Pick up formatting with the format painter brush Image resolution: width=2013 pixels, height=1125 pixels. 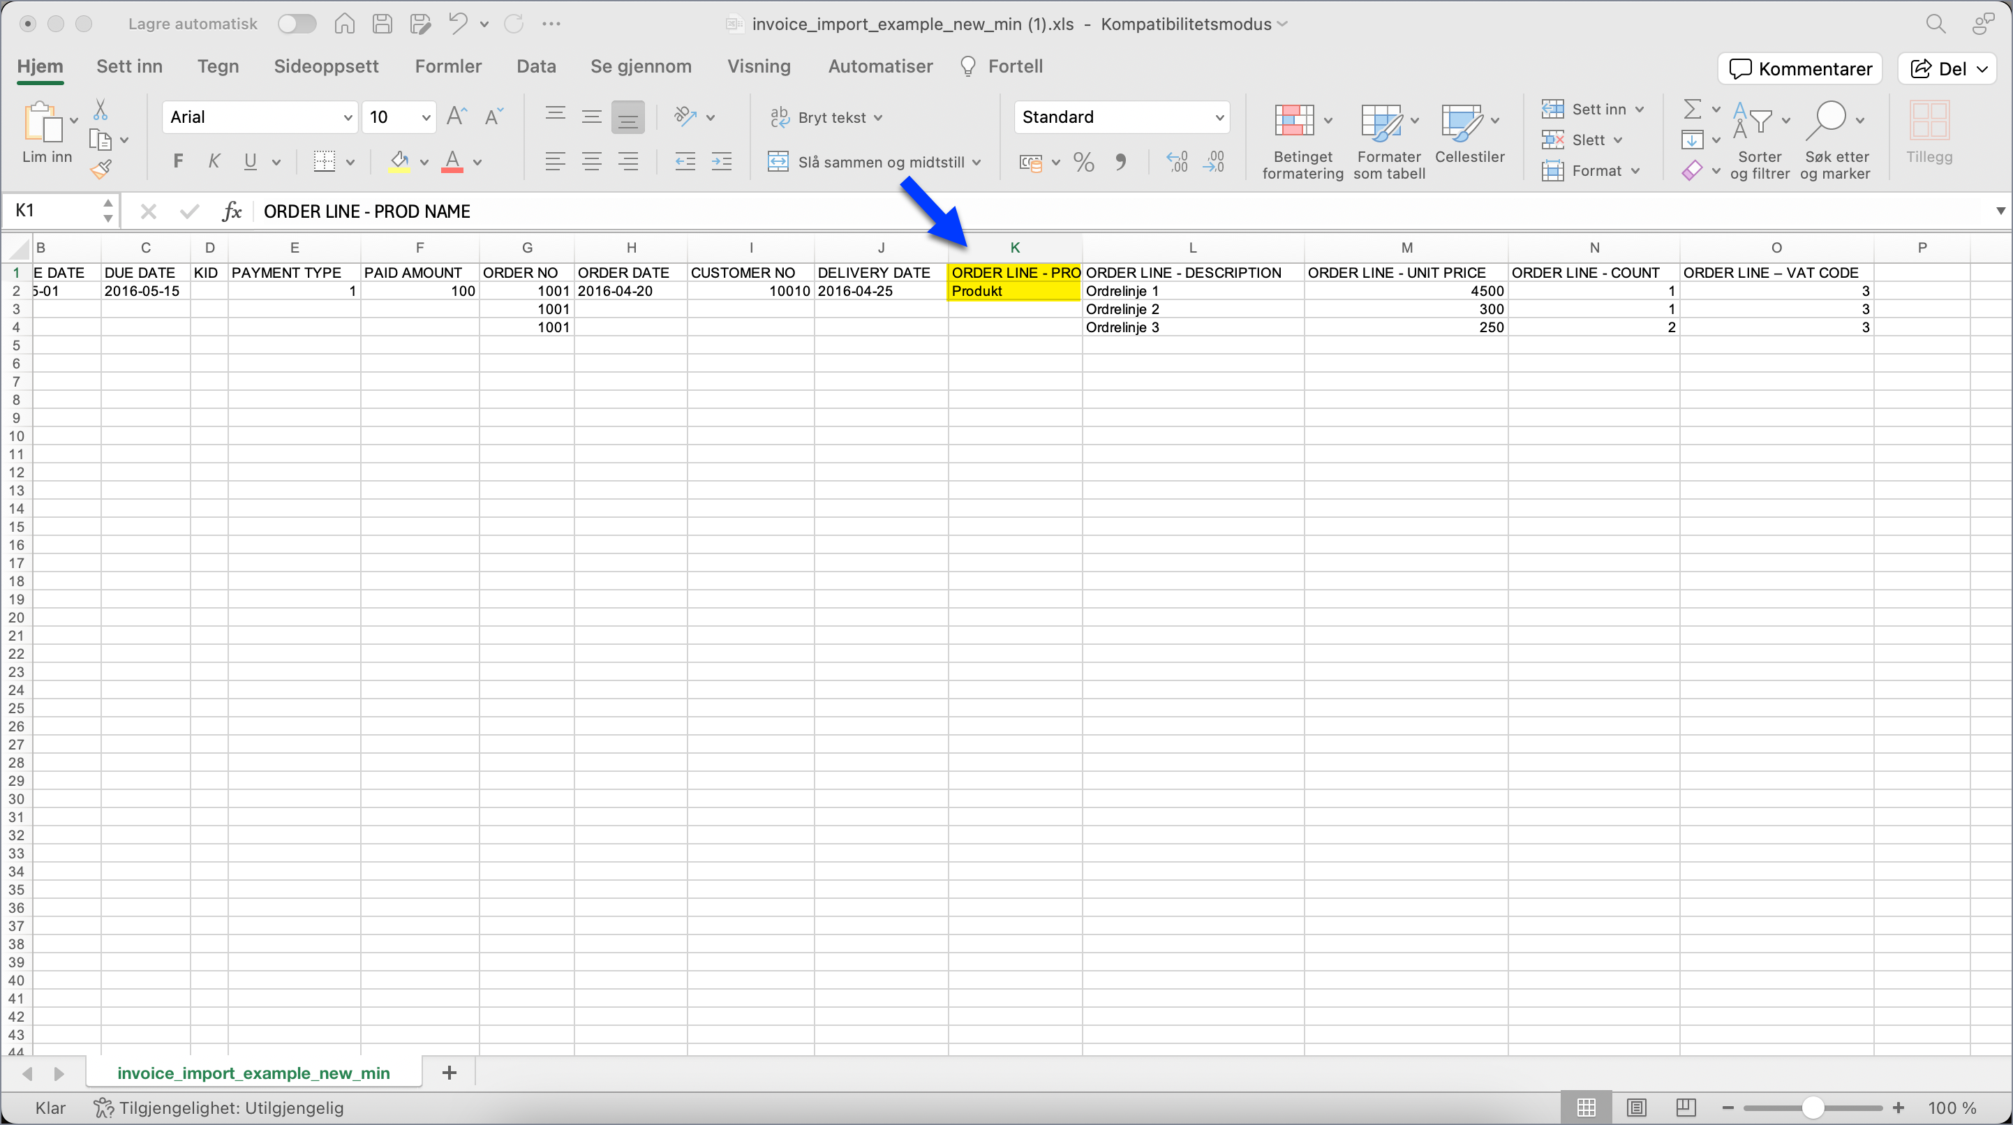tap(100, 169)
